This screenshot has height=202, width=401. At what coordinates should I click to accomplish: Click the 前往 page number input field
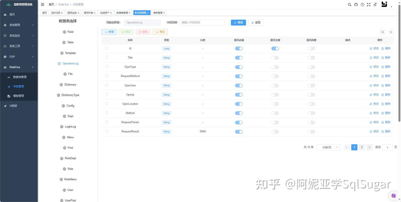click(387, 147)
